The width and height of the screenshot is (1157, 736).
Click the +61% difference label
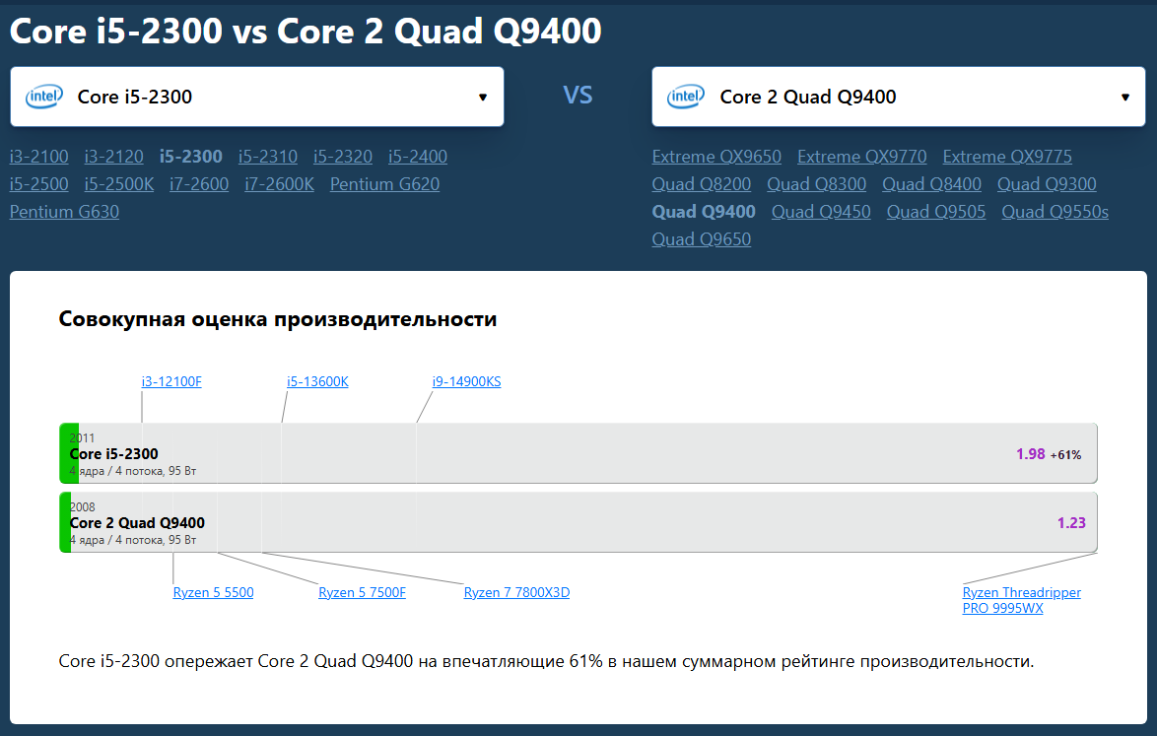1065,455
